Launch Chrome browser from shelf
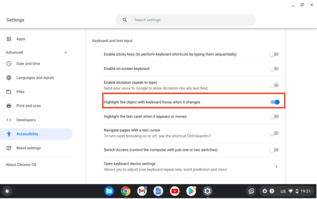Viewport: 317px width, 199px height. 126,191
